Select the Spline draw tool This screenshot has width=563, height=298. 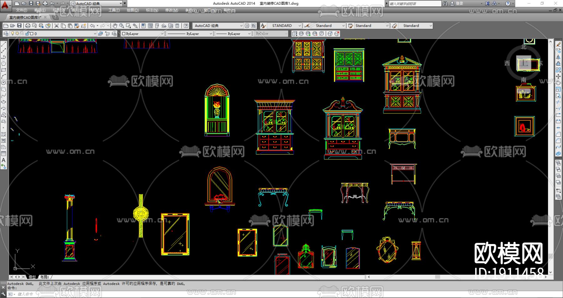point(4,95)
